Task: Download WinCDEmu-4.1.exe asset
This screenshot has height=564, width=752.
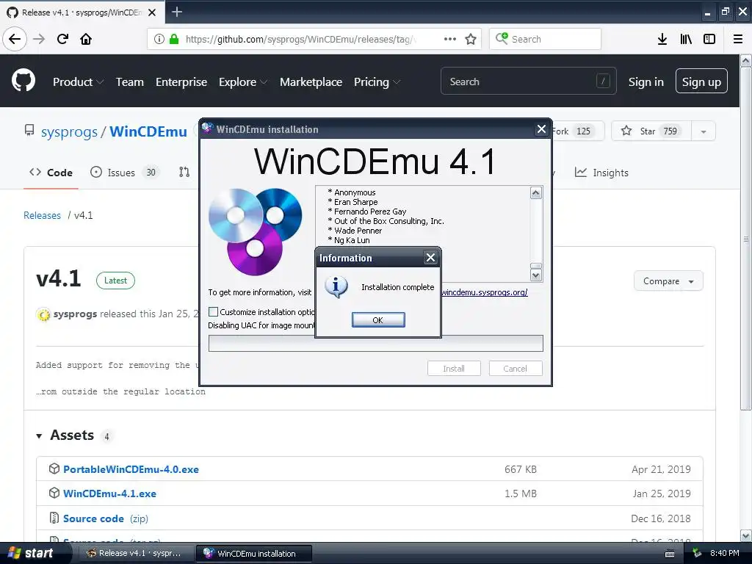Action: tap(110, 493)
